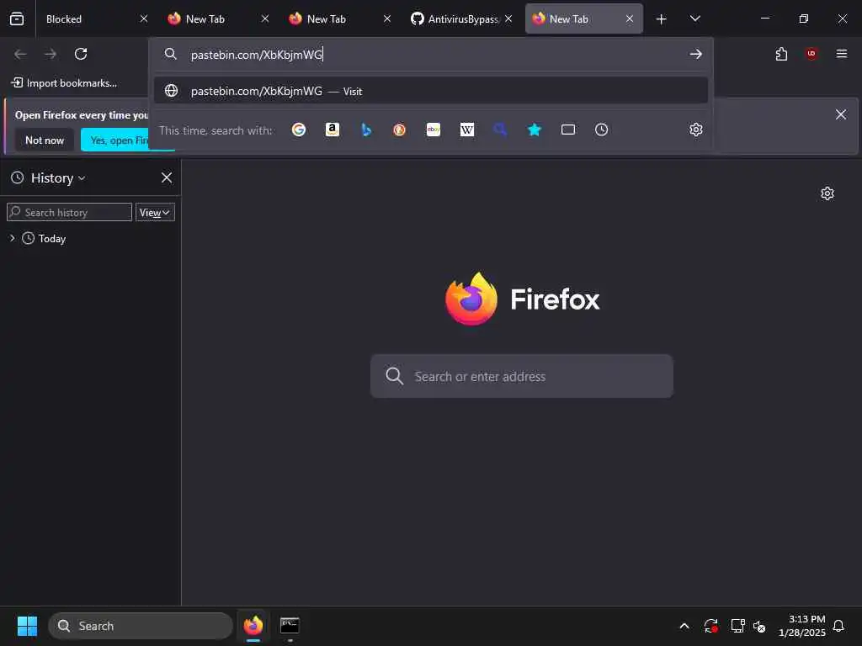Close the Blocked tab
Viewport: 862px width, 646px height.
coord(144,19)
